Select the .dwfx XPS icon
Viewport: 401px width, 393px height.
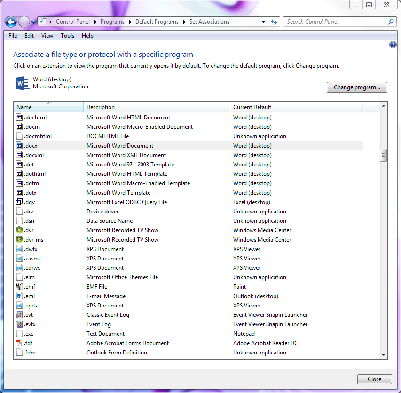pos(19,249)
